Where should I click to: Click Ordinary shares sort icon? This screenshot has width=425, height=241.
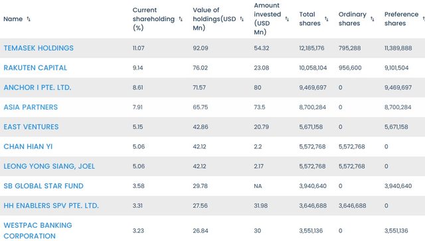tap(373, 19)
